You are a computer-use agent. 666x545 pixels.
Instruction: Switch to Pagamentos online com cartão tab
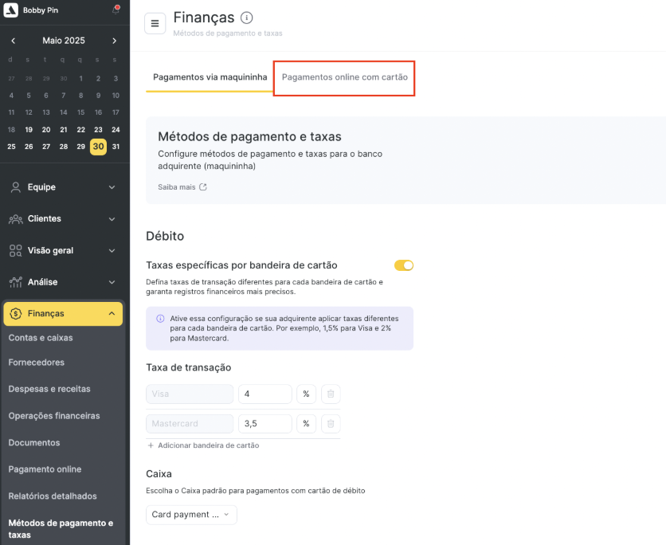[344, 77]
